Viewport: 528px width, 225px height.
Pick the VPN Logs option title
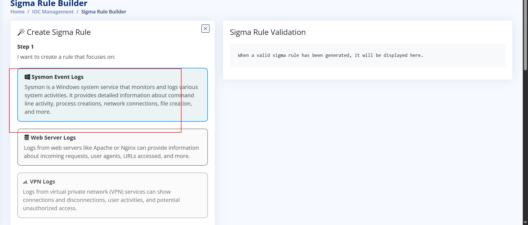[x=42, y=182]
